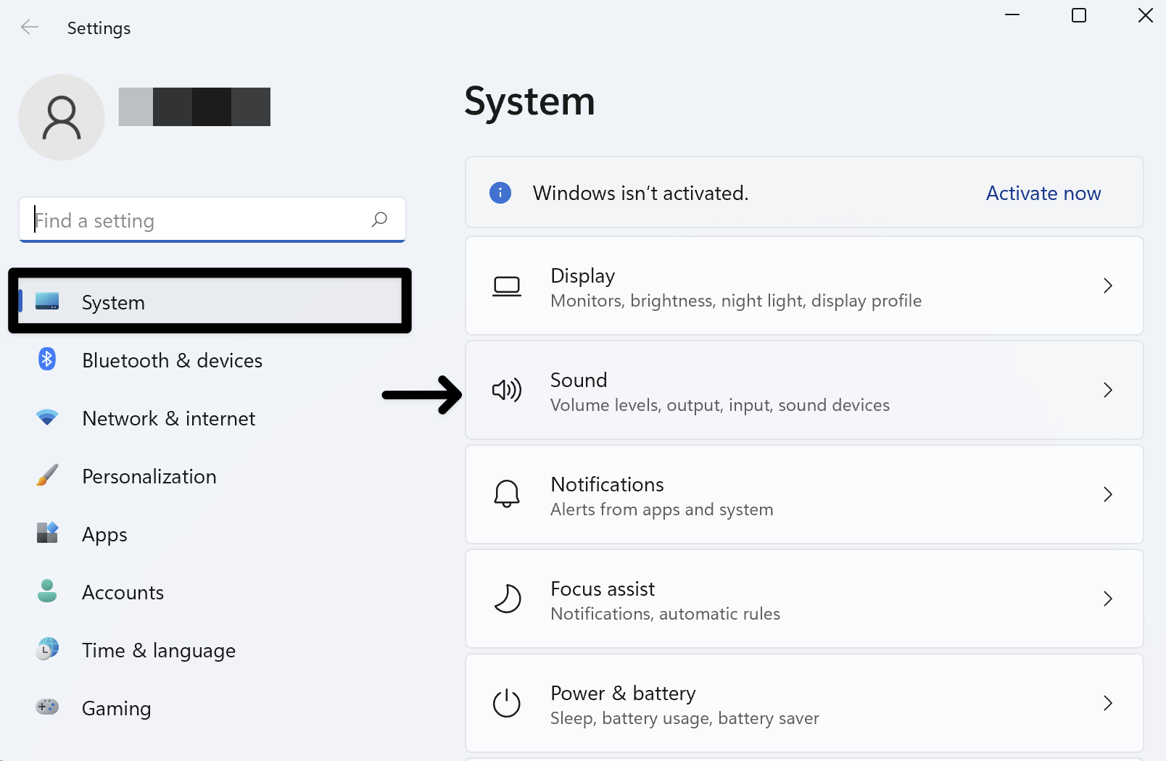Click 'Volume levels, output, input, sound devices' text
The height and width of the screenshot is (761, 1166).
pyautogui.click(x=720, y=405)
